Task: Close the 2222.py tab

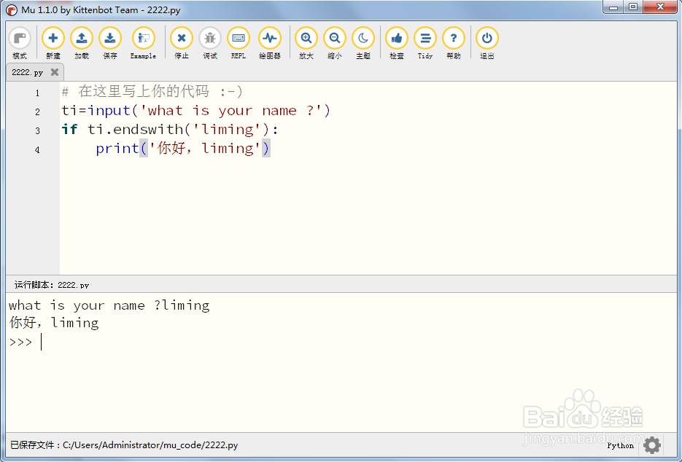Action: (x=53, y=72)
